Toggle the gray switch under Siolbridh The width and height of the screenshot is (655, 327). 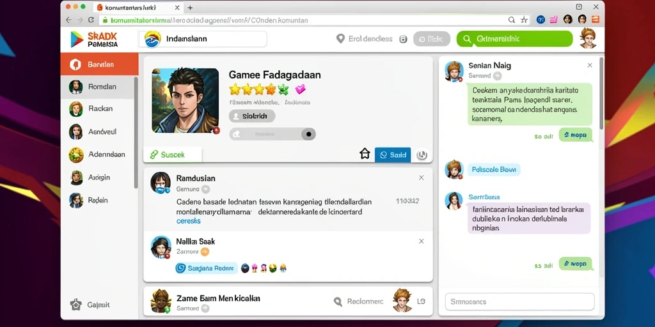tap(272, 134)
